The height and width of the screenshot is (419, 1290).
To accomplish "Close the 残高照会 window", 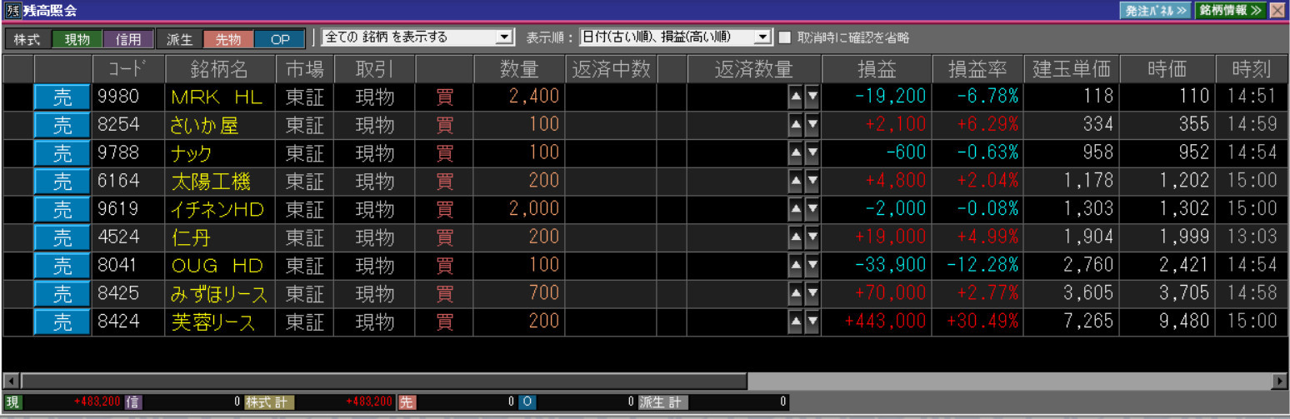I will click(1277, 10).
